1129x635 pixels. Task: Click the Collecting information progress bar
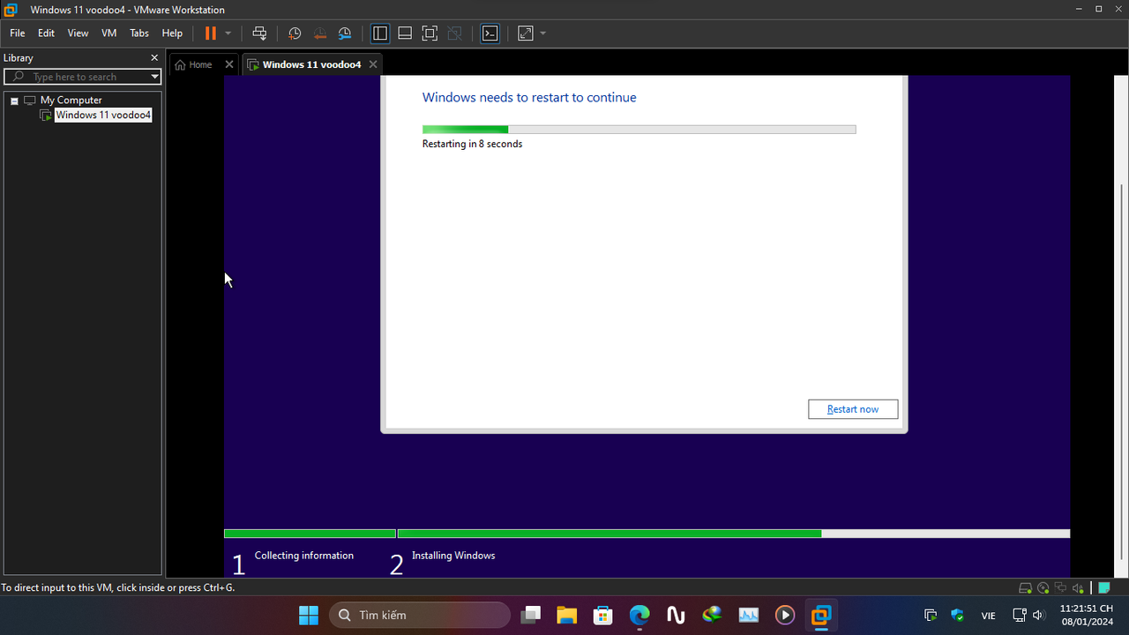(310, 534)
